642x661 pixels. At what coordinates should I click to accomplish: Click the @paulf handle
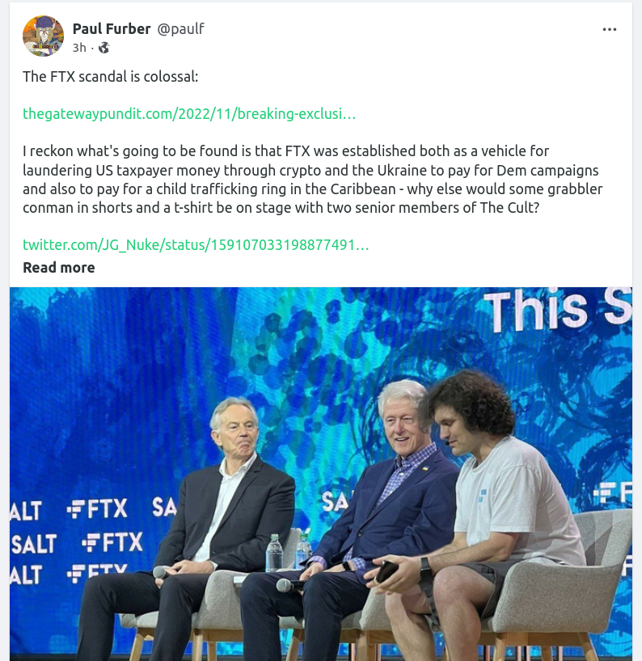click(180, 29)
